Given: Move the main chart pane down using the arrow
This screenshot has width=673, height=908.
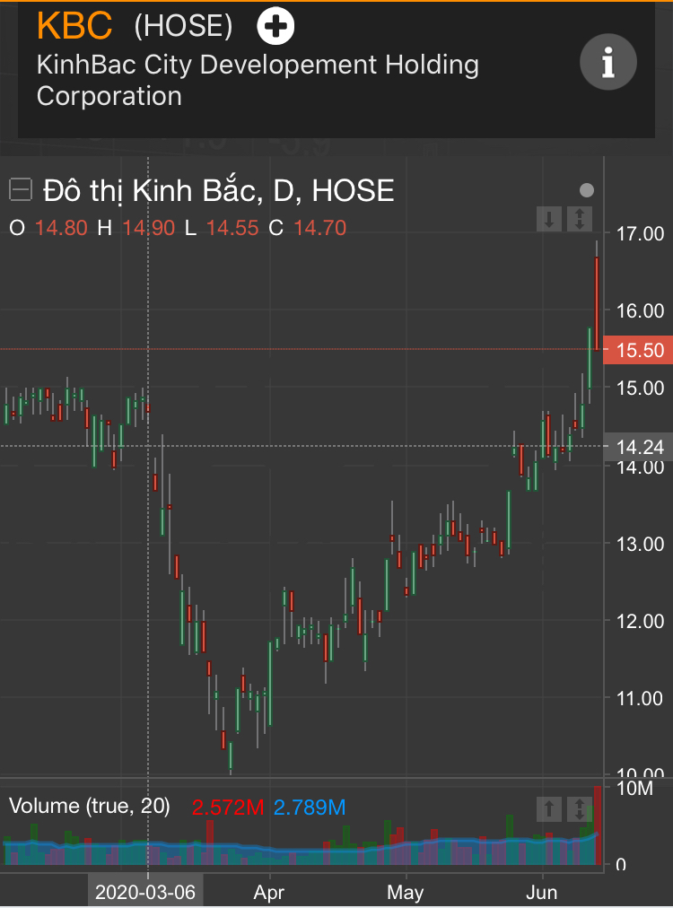Looking at the screenshot, I should (x=549, y=219).
